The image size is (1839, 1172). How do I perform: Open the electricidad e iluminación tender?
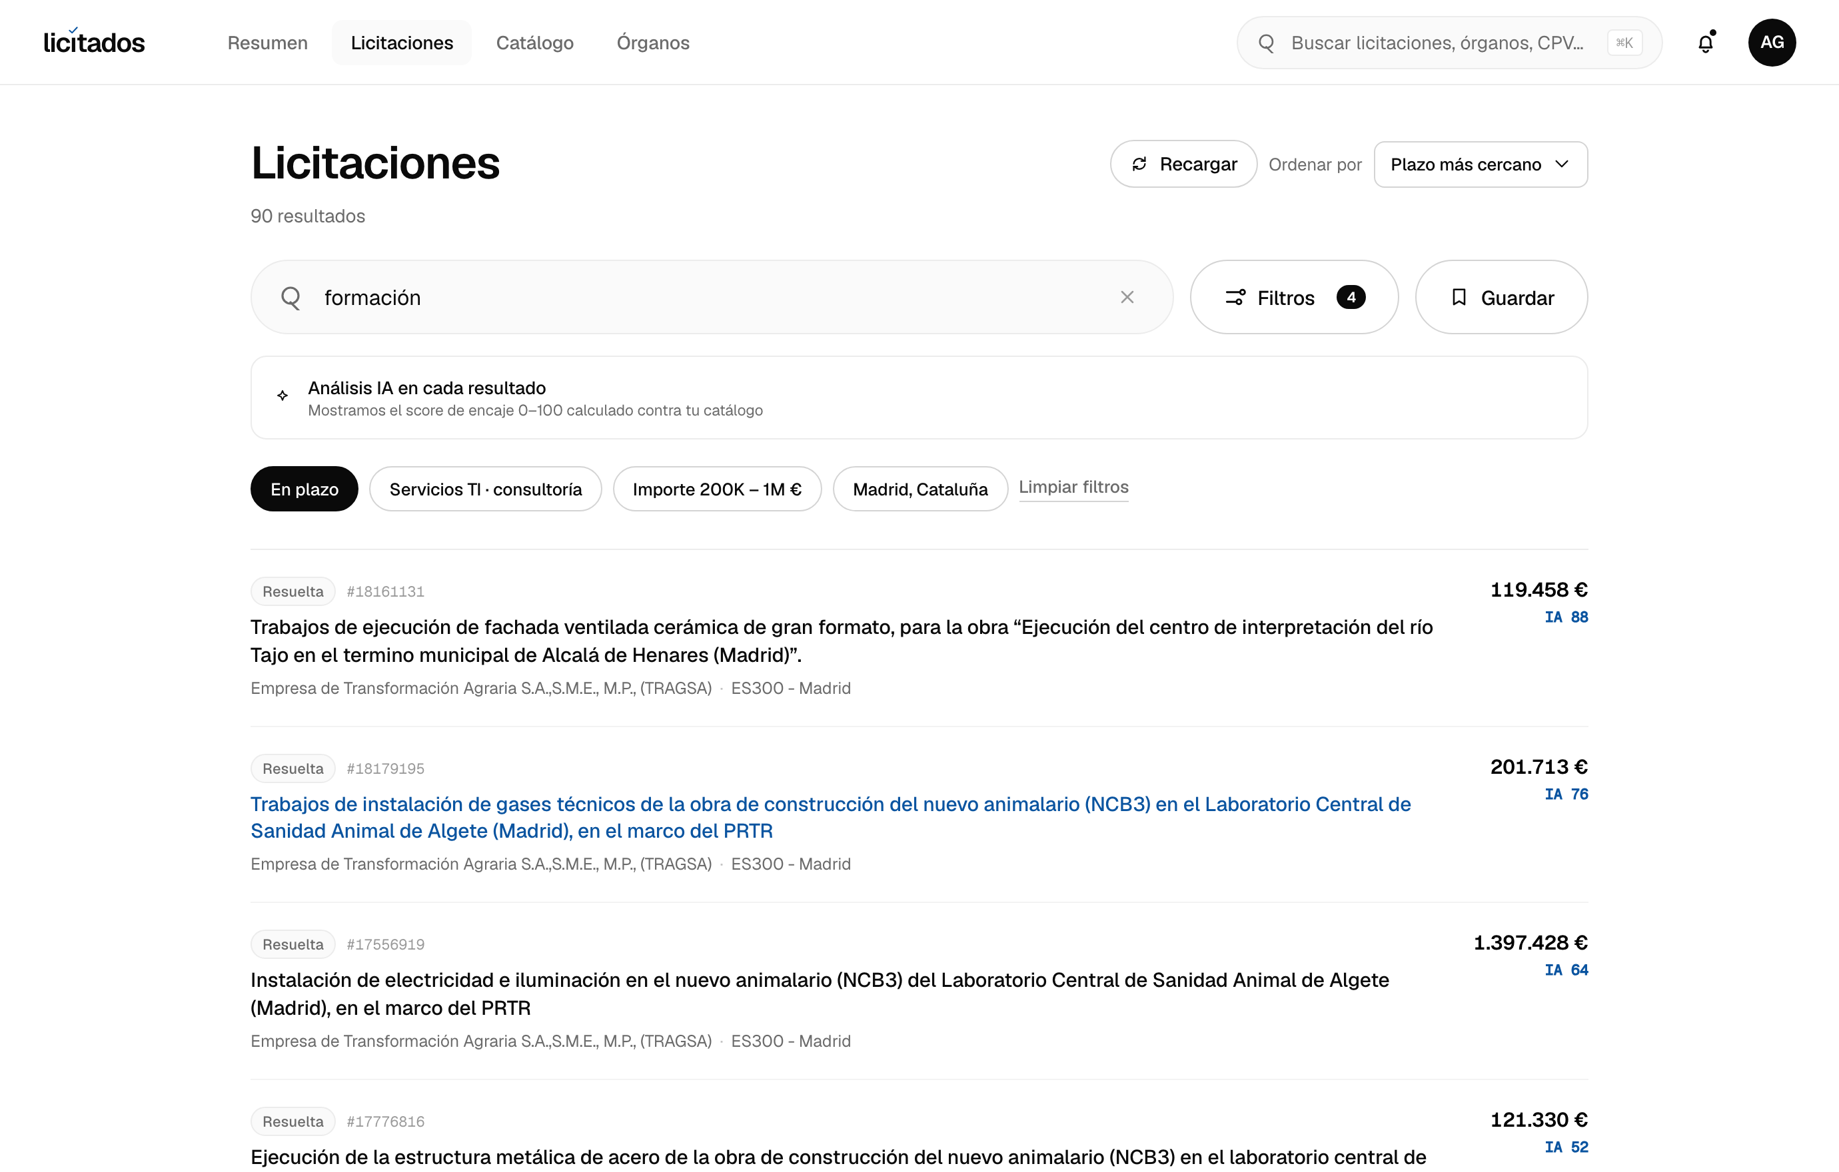pyautogui.click(x=820, y=994)
